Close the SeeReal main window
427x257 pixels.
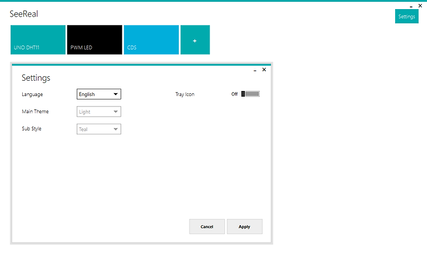coord(420,6)
